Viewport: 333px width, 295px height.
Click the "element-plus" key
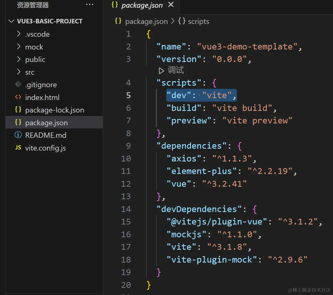click(x=202, y=171)
